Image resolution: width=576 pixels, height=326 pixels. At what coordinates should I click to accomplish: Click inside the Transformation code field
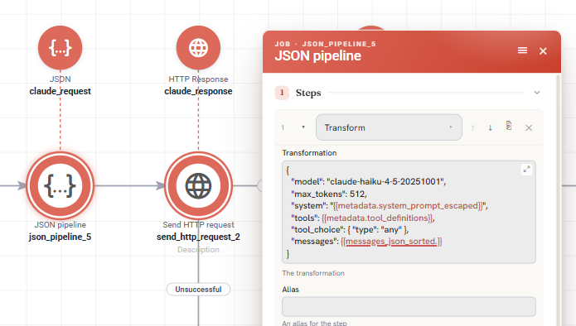pyautogui.click(x=409, y=212)
